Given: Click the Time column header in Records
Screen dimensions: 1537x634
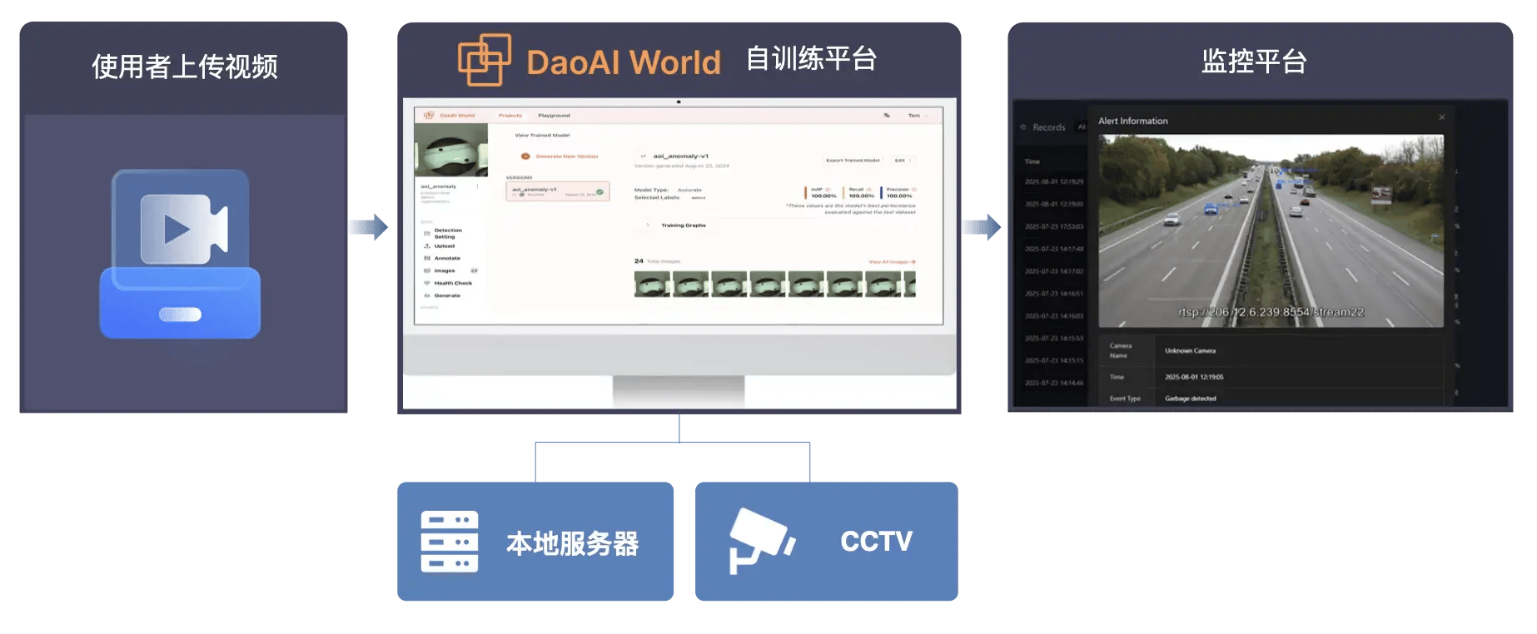Looking at the screenshot, I should 1032,161.
